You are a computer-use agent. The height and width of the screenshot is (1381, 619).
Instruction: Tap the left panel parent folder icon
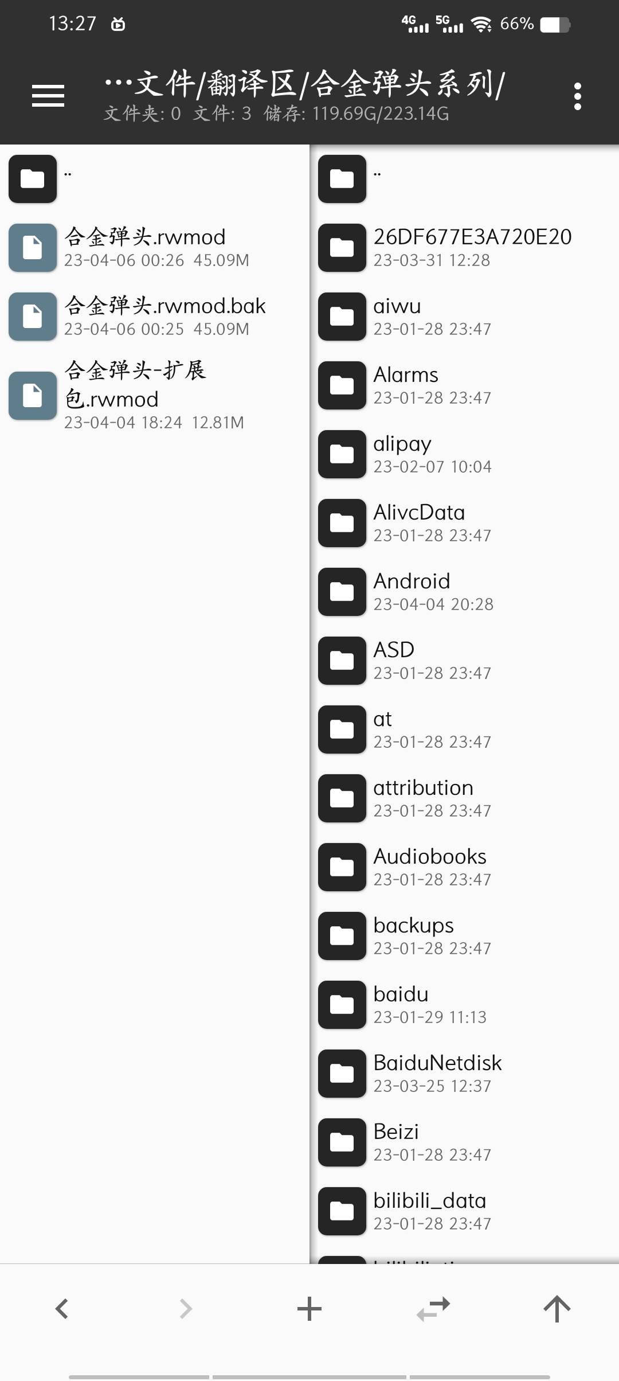(33, 179)
